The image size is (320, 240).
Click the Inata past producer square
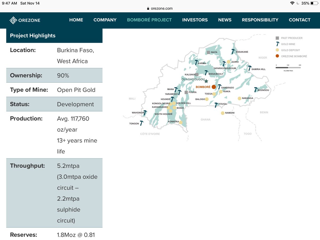(208, 52)
